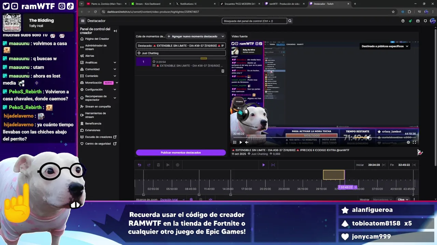The height and width of the screenshot is (245, 437).
Task: Click the search magnifier button
Action: (290, 21)
